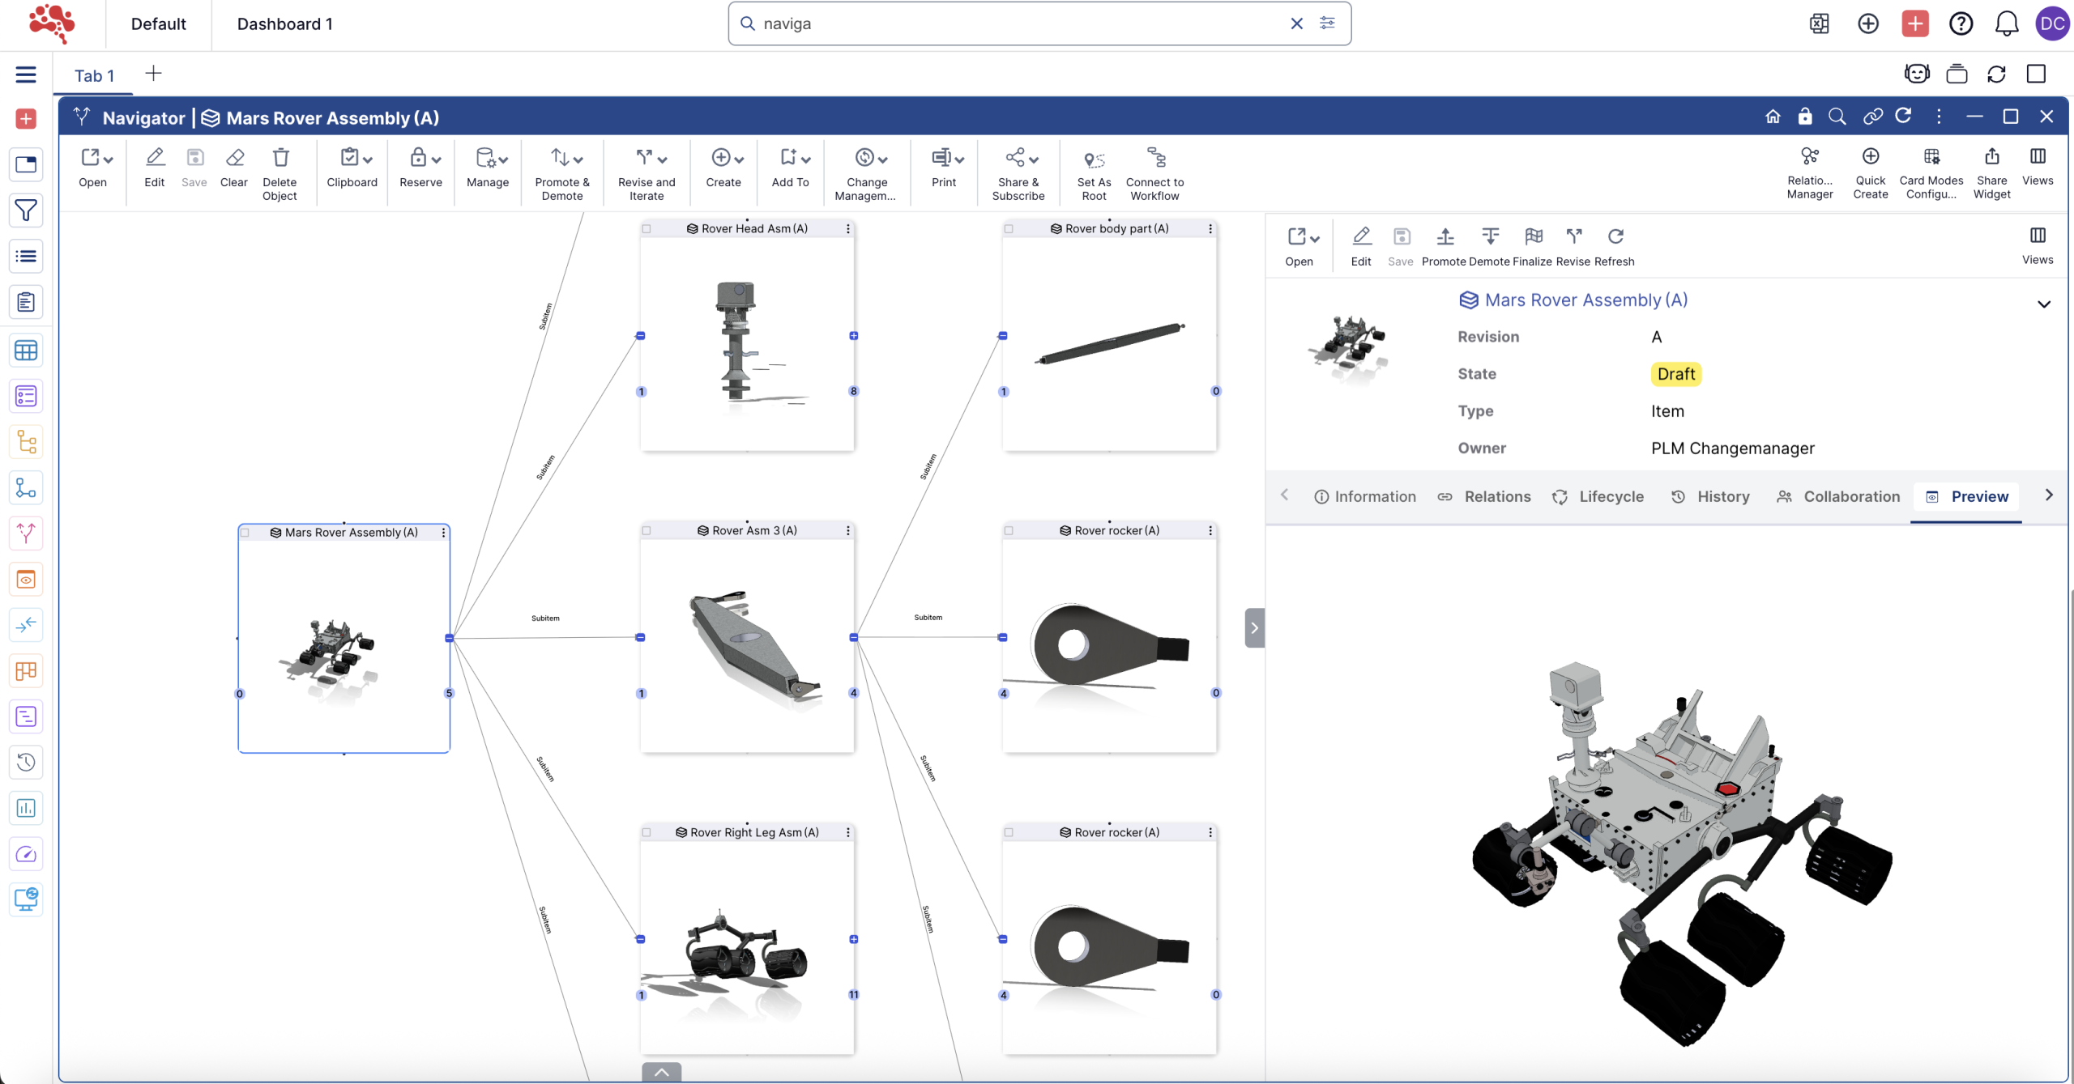Click Connect to Workflow icon
This screenshot has height=1084, width=2074.
tap(1155, 157)
